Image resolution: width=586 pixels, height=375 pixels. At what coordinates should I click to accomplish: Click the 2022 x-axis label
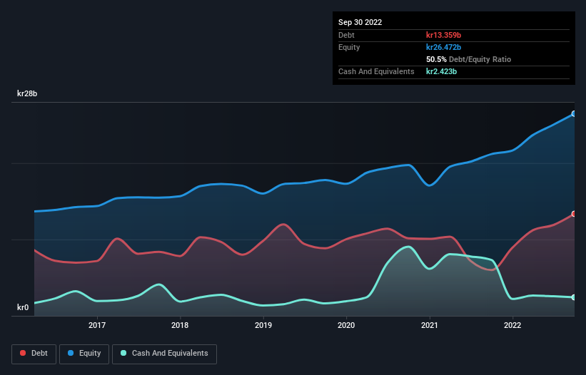coord(512,325)
